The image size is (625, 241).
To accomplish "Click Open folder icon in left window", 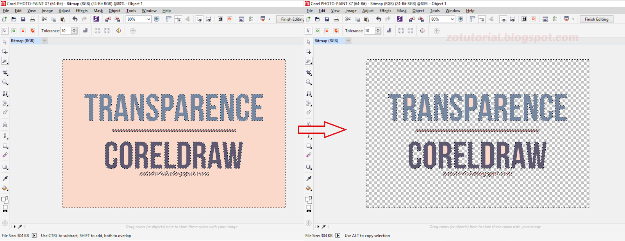I will (14, 19).
